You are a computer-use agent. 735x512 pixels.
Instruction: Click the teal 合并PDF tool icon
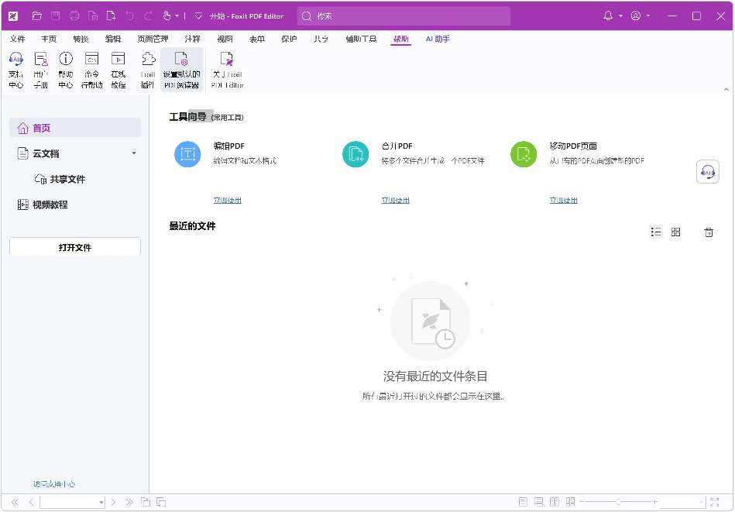pyautogui.click(x=355, y=154)
